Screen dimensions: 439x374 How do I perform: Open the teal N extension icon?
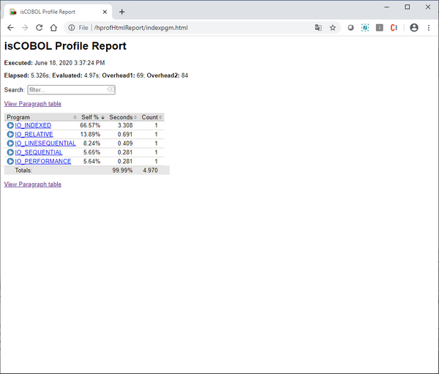[x=365, y=28]
